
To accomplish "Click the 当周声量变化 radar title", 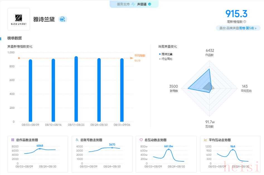I will [x=168, y=46].
